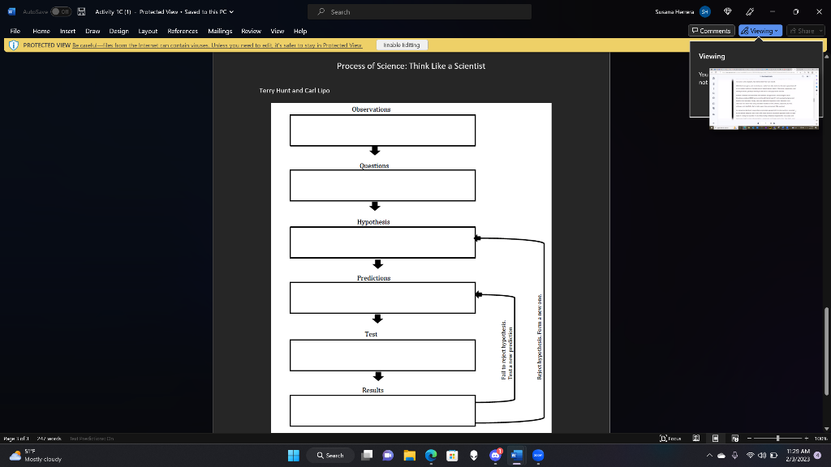Click the title bar Search box
Screen dimensions: 831x467
(x=420, y=11)
